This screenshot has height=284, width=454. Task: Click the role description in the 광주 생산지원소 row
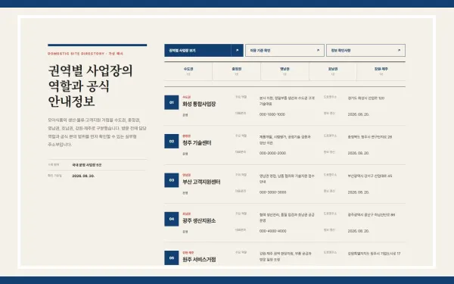point(287,217)
